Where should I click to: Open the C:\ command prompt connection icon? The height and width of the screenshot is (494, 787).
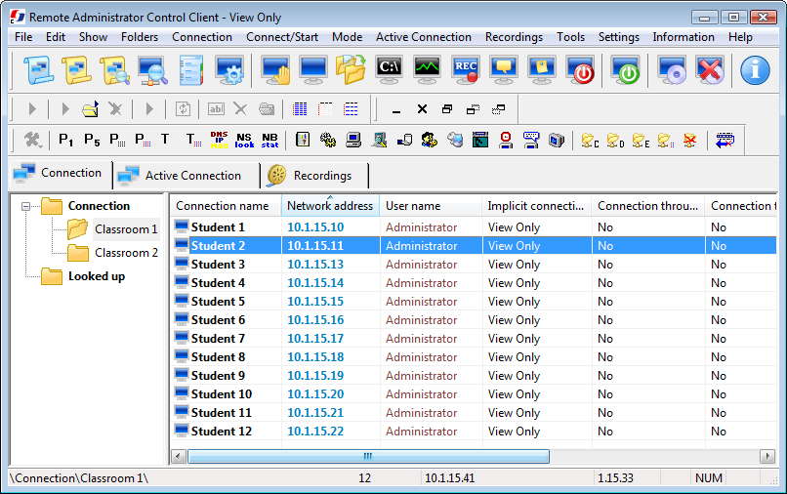click(389, 69)
